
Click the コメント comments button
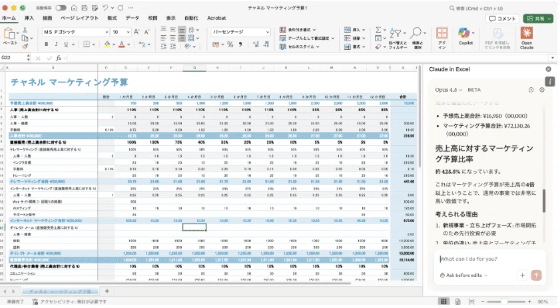[x=503, y=19]
